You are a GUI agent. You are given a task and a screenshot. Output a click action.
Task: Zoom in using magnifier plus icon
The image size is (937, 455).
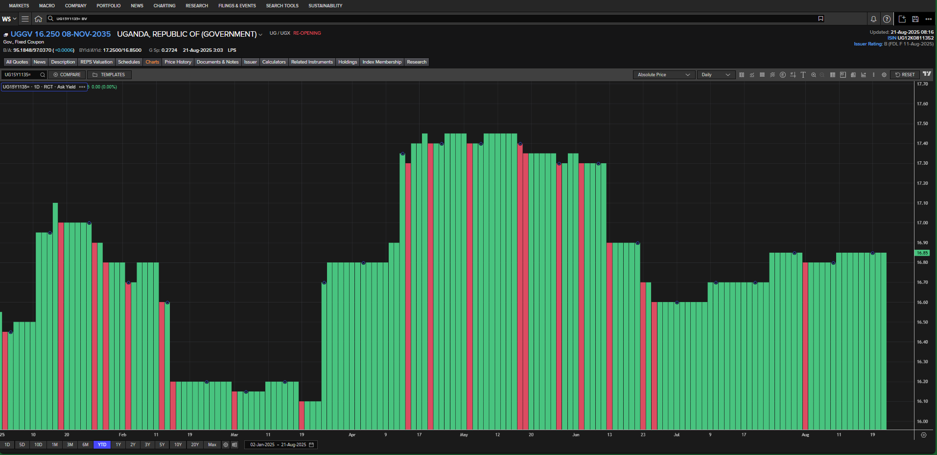[814, 75]
